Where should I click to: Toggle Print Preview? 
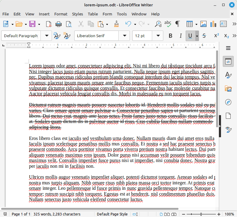pos(69,24)
